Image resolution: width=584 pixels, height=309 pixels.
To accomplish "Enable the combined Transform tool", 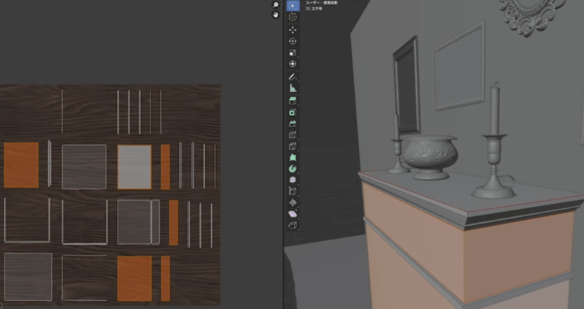I will 293,64.
